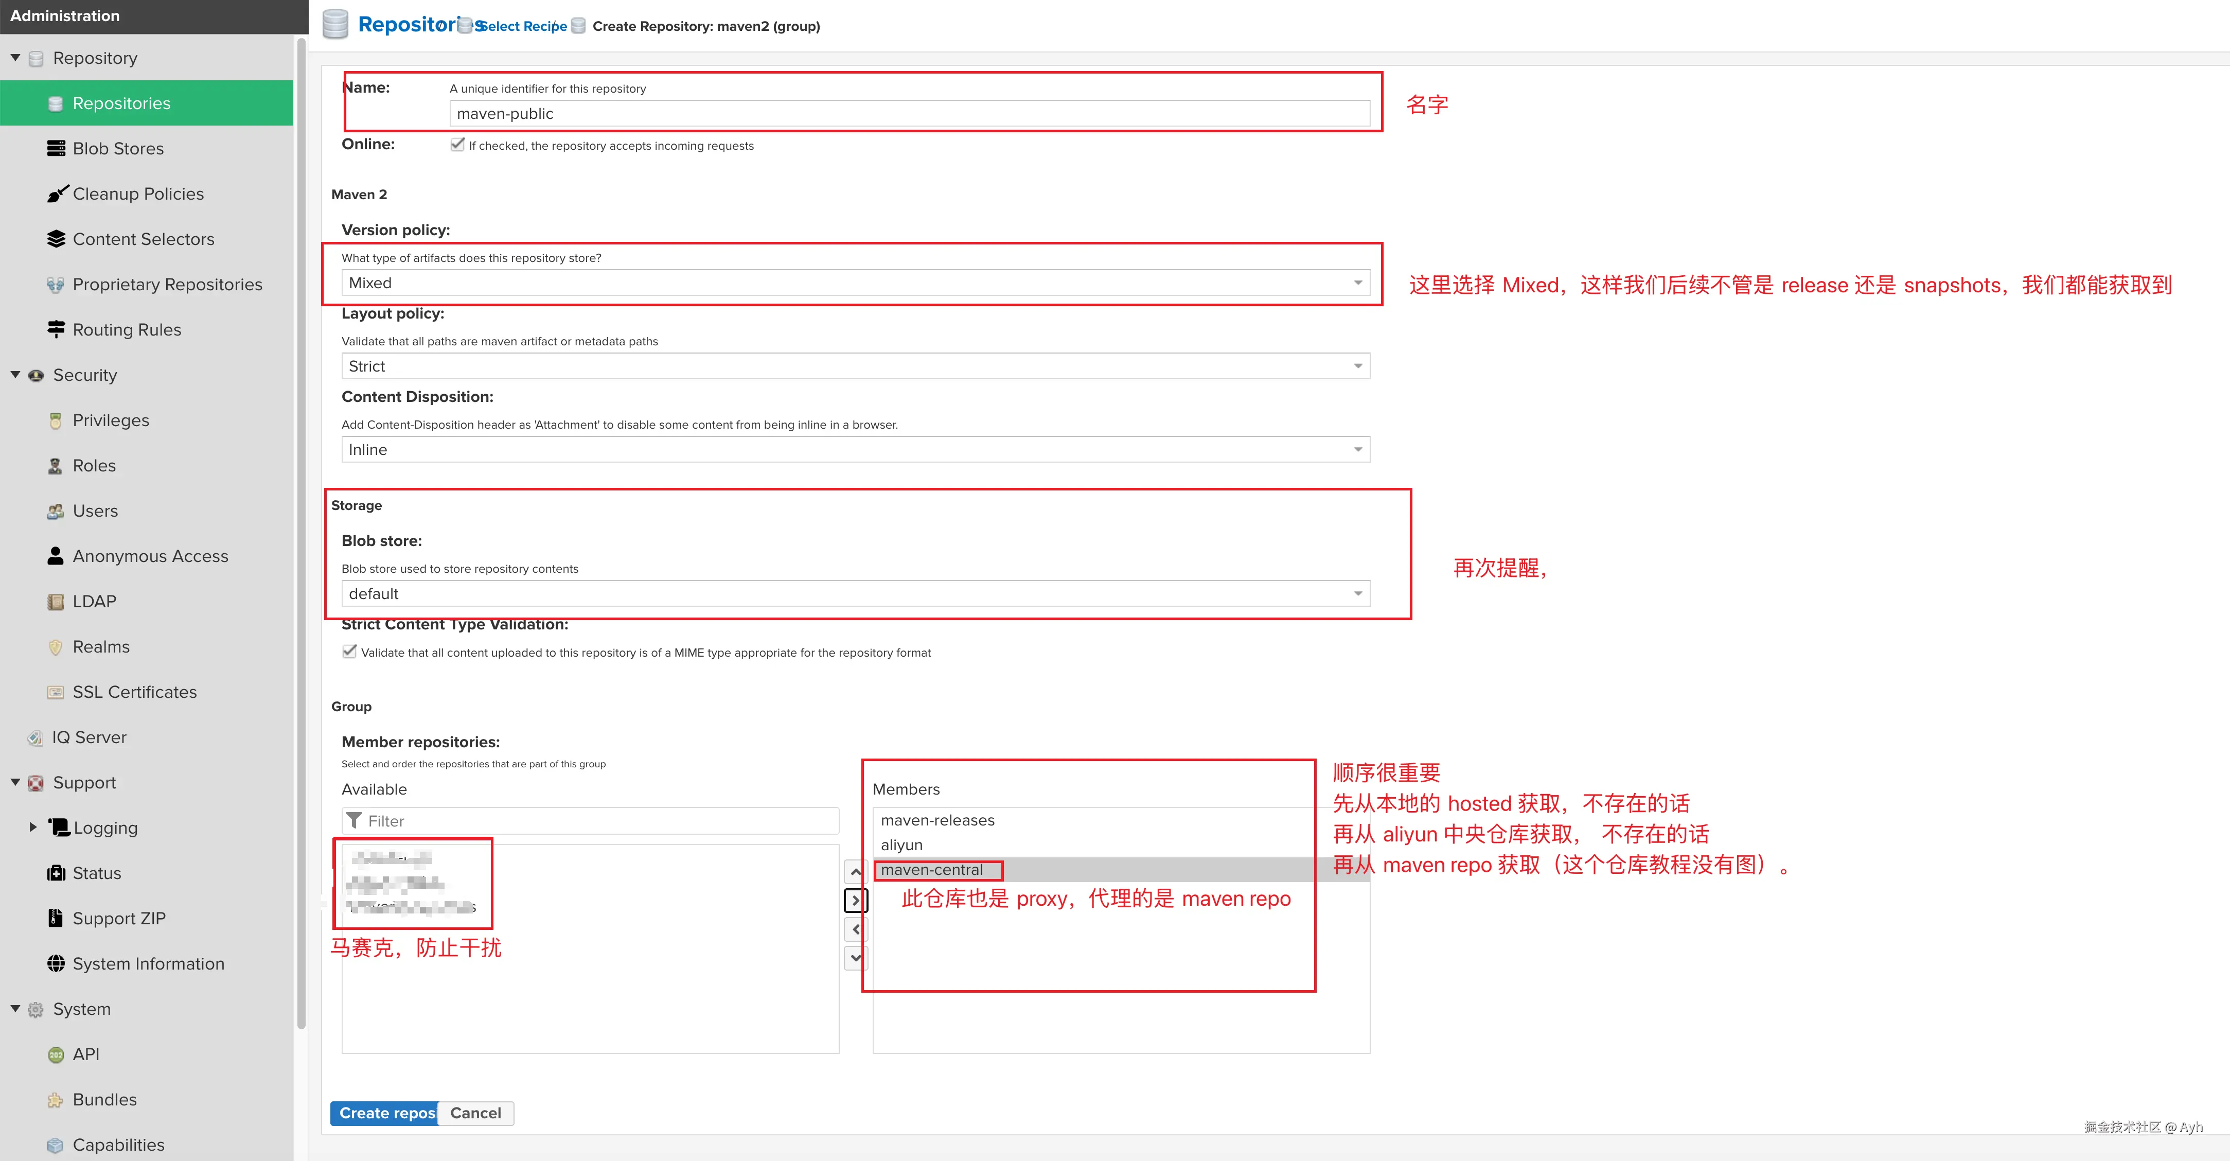Toggle the Online checkbox

pos(457,145)
